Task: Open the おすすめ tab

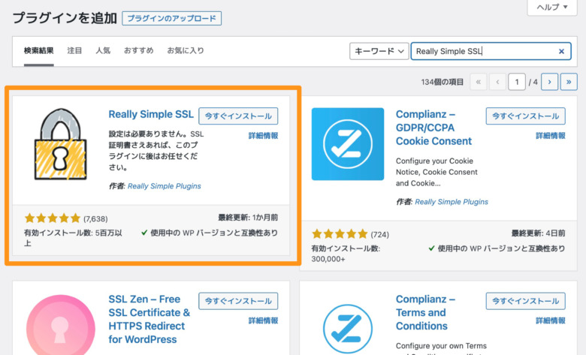Action: (139, 50)
